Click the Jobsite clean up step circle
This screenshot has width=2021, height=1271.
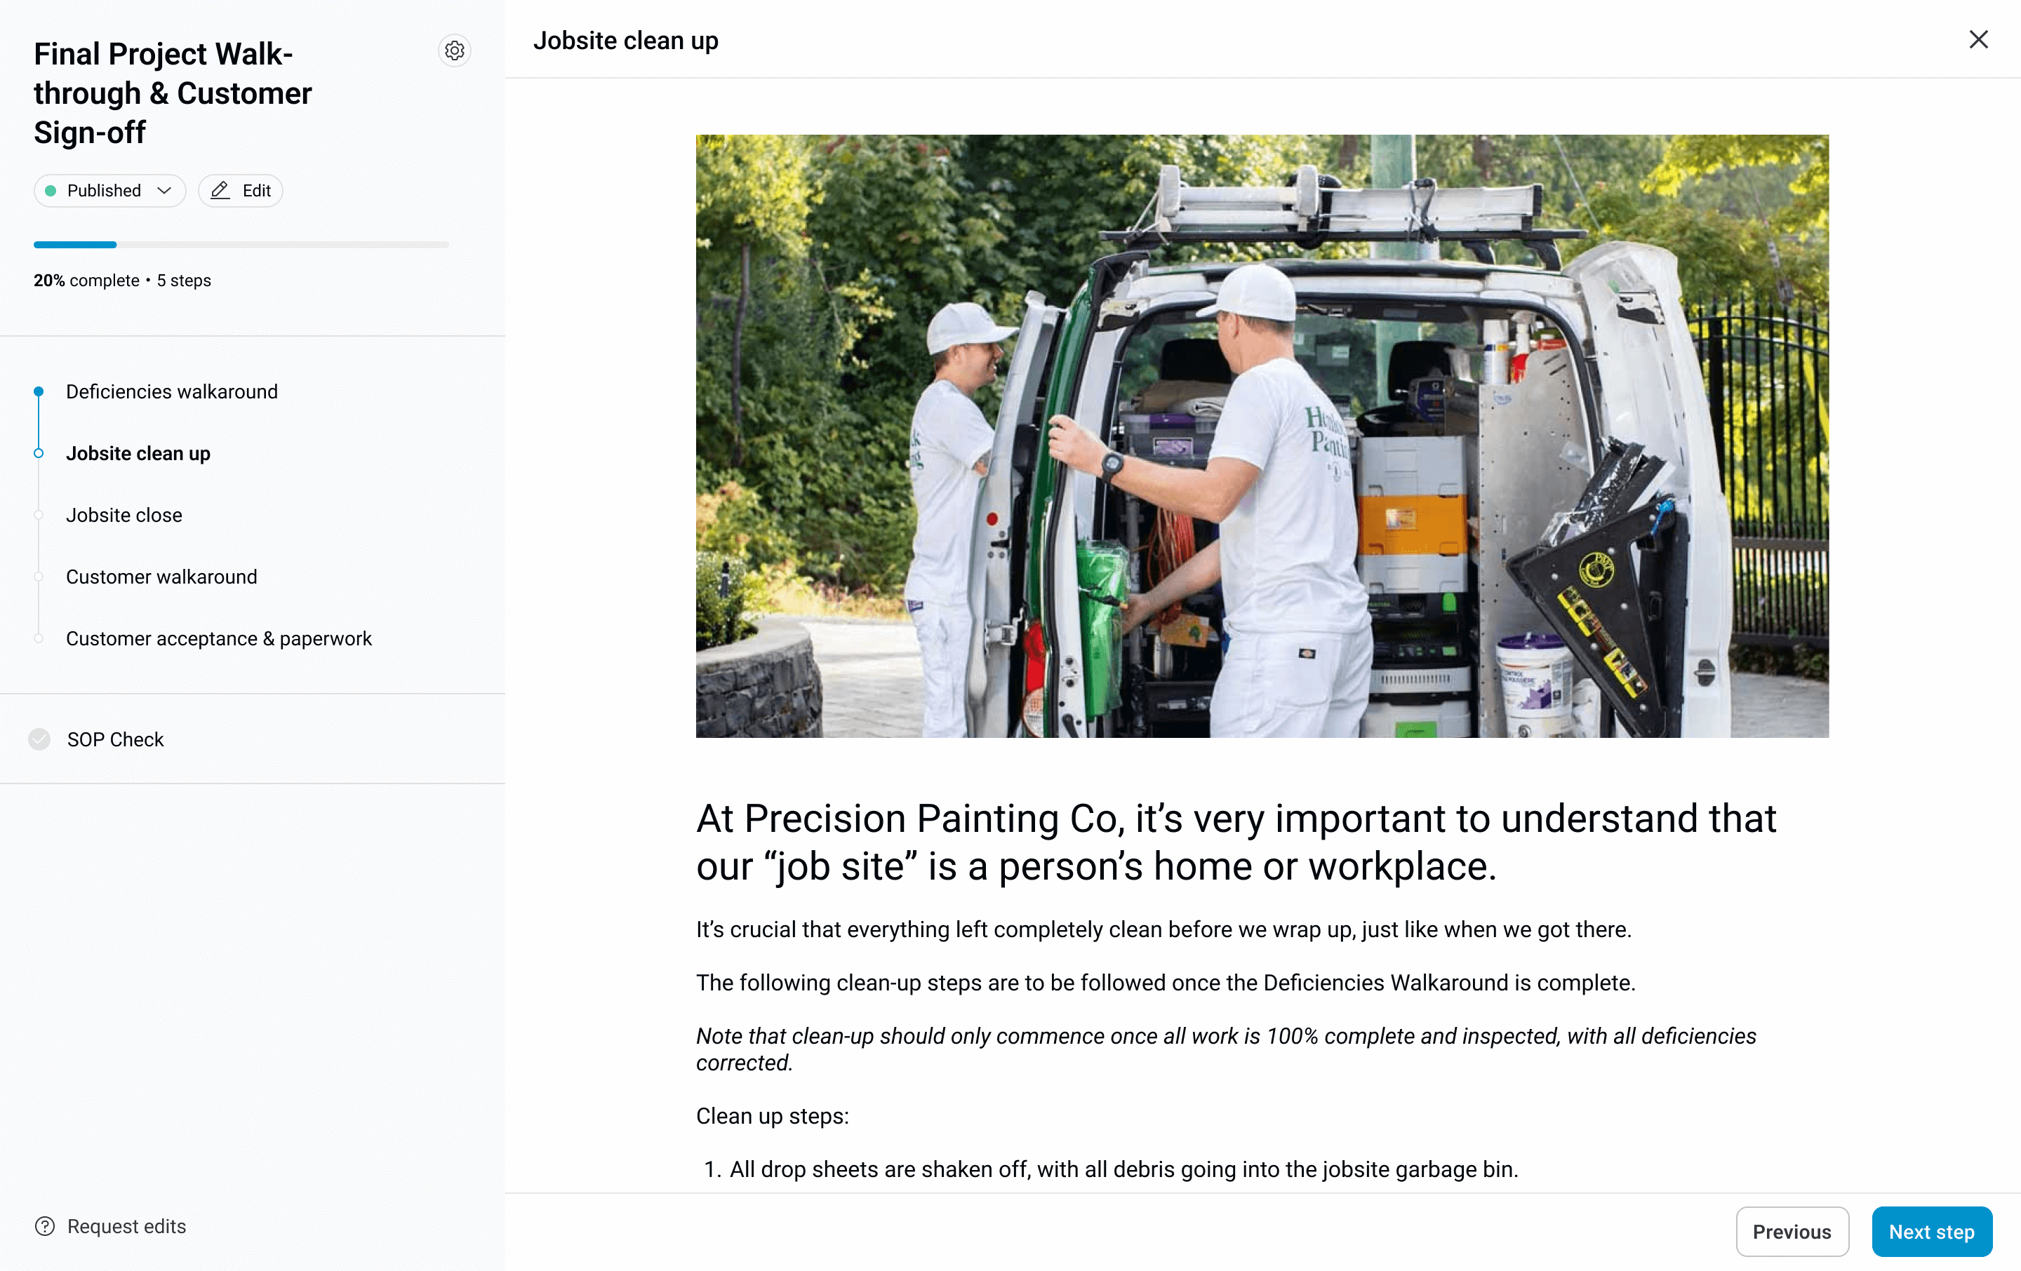pyautogui.click(x=39, y=453)
